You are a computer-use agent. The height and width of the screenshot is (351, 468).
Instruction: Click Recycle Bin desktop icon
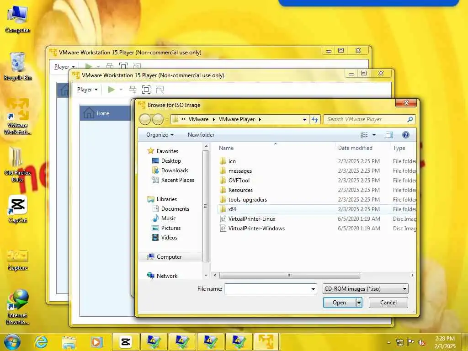18,66
